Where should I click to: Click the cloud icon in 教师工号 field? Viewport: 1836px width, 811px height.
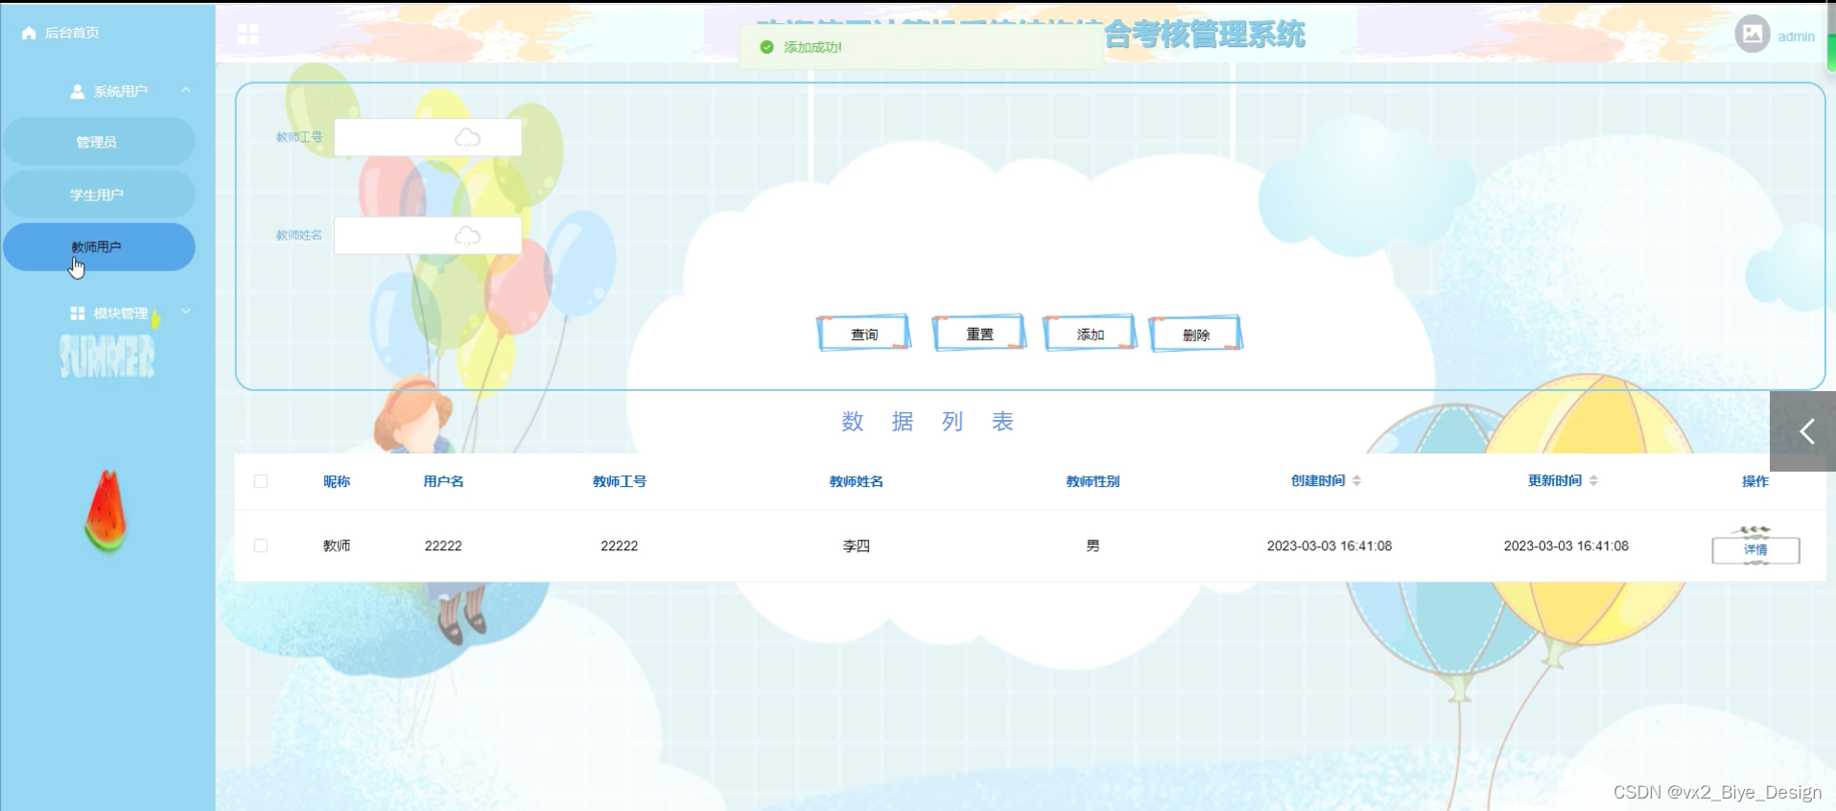tap(467, 138)
